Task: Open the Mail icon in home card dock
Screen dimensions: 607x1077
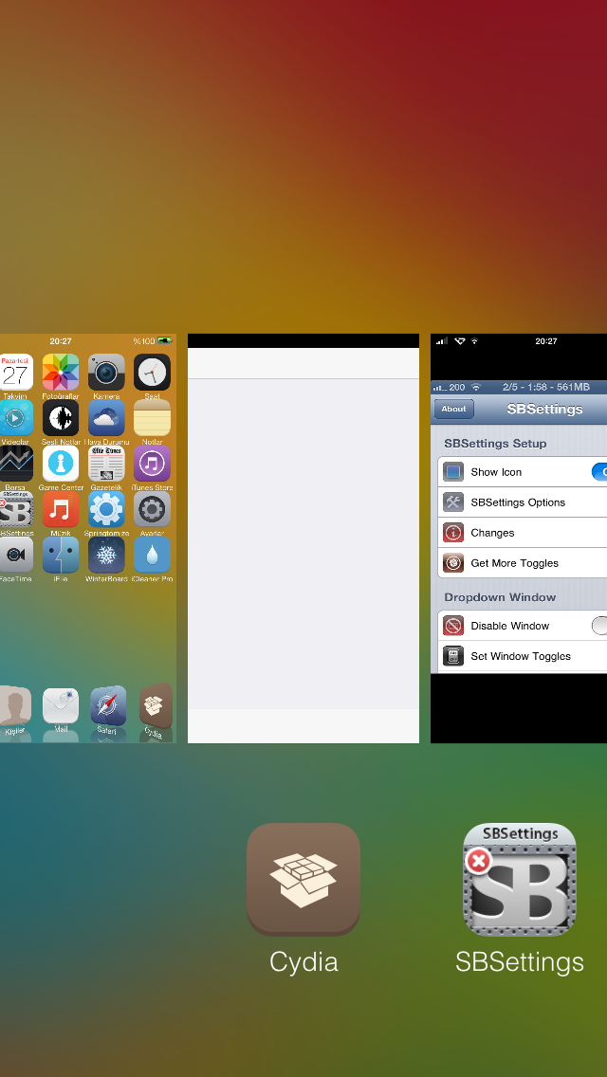Action: tap(61, 705)
